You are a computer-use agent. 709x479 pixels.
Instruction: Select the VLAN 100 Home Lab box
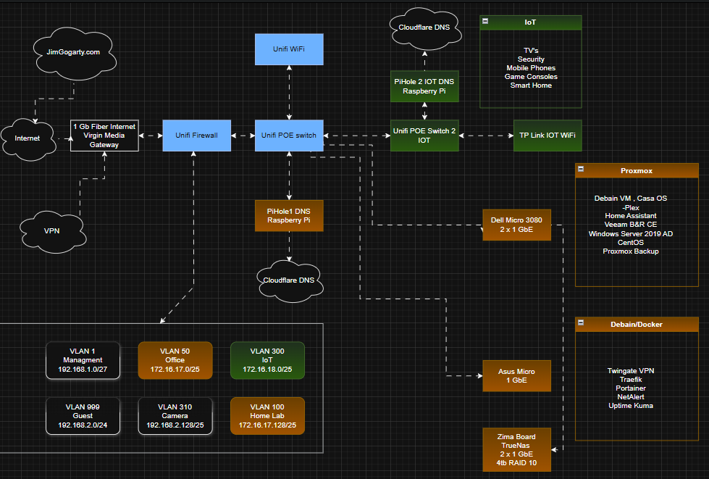(x=267, y=416)
